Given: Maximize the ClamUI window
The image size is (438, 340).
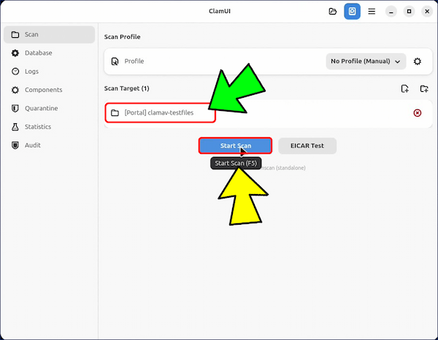Looking at the screenshot, I should [409, 12].
